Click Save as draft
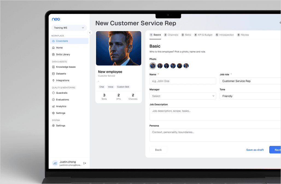 click(255, 150)
